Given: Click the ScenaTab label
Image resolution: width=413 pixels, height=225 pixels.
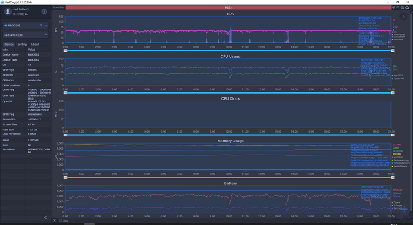Looking at the screenshot, I should (58, 7).
